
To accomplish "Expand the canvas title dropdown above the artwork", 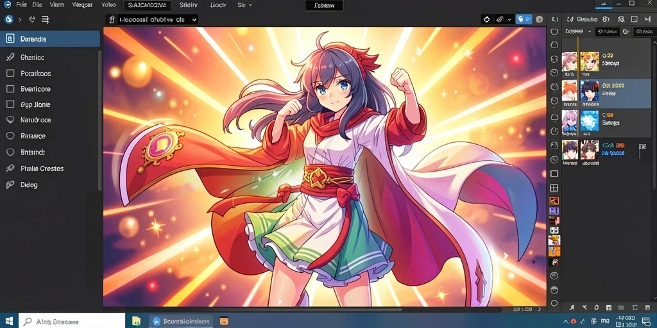I will 194,19.
